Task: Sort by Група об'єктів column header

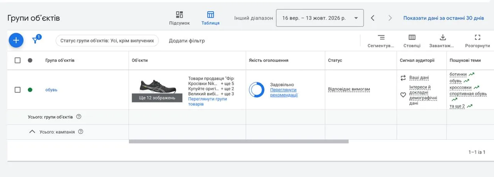Action: pos(60,61)
